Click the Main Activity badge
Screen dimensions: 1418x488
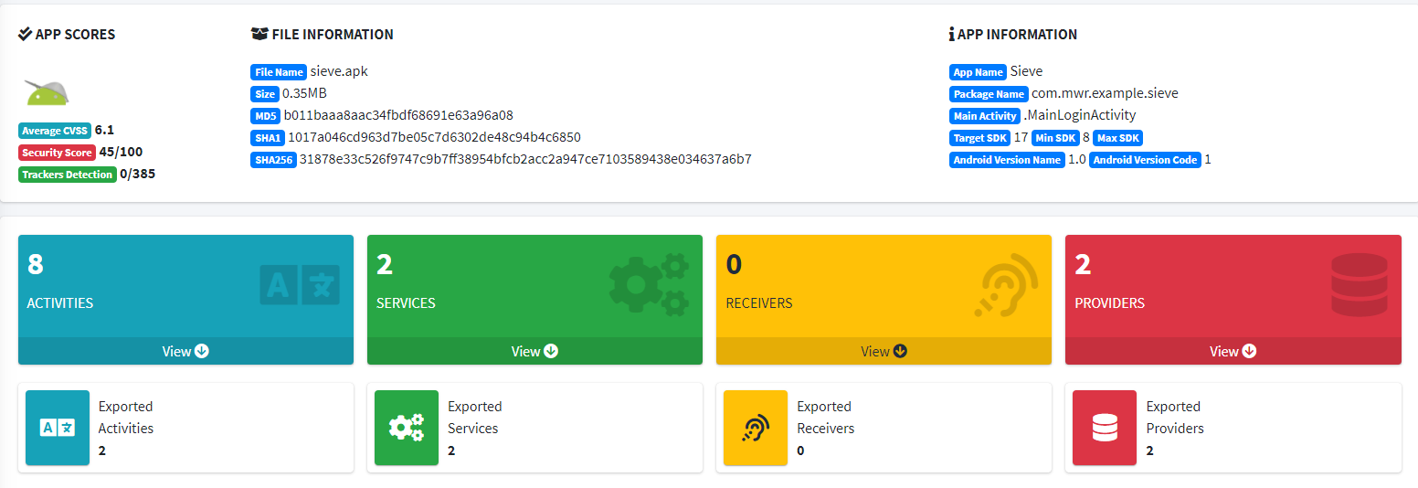[985, 116]
